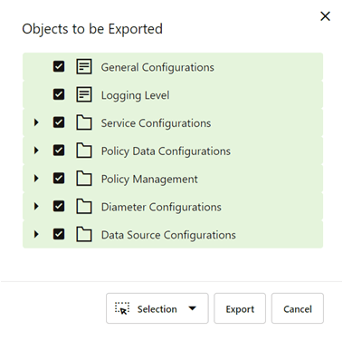Uncheck the Logging Level checkbox

click(x=59, y=94)
